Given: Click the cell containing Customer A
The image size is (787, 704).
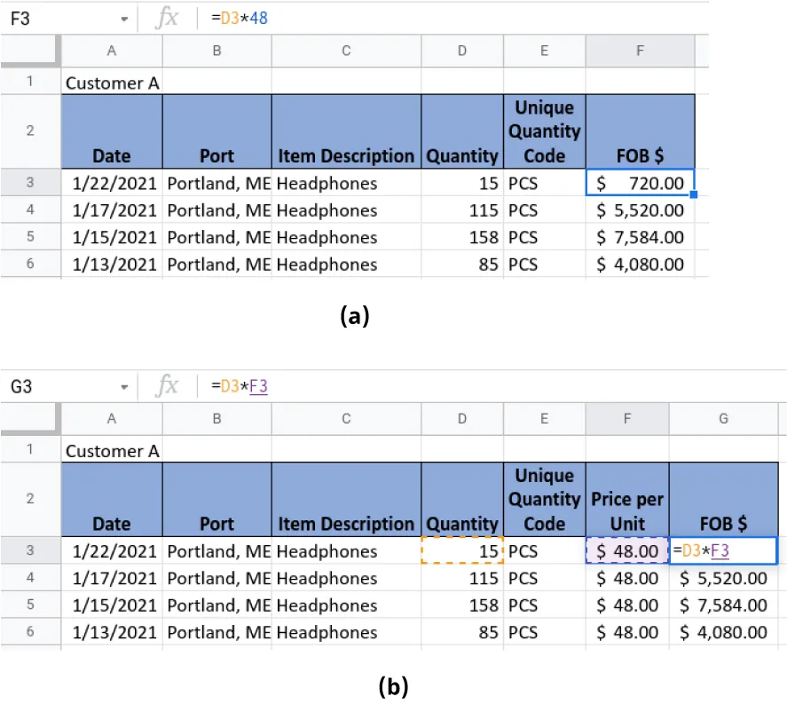Looking at the screenshot, I should pyautogui.click(x=112, y=83).
